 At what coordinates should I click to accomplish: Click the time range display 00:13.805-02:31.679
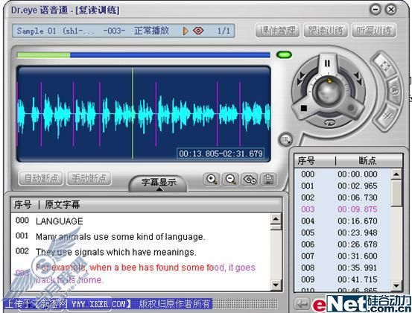221,154
